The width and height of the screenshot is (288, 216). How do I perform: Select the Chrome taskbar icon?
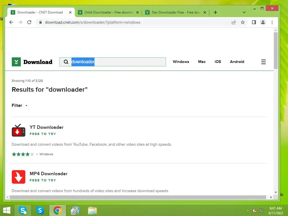[57, 210]
